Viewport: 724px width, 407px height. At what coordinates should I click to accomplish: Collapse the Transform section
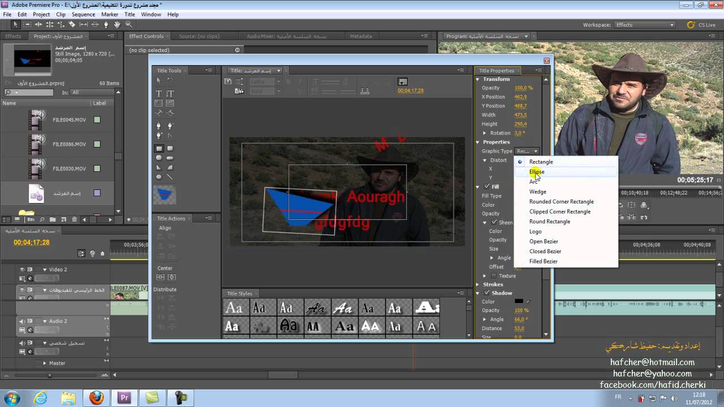[x=478, y=79]
